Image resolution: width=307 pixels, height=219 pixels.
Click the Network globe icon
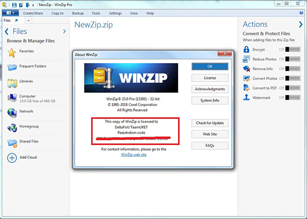12,113
